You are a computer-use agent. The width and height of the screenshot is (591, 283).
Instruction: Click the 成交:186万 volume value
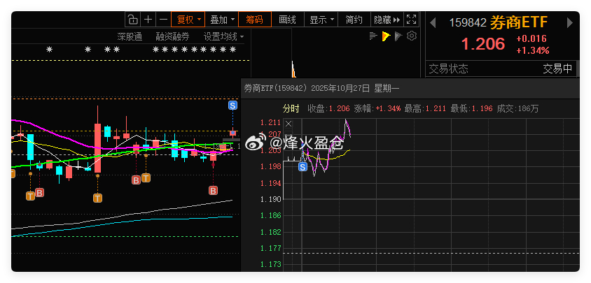[x=518, y=109]
